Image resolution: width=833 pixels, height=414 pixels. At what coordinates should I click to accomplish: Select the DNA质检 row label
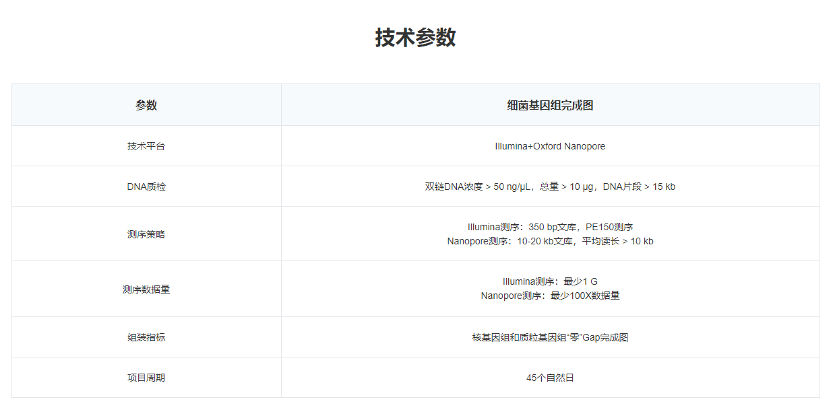[146, 186]
